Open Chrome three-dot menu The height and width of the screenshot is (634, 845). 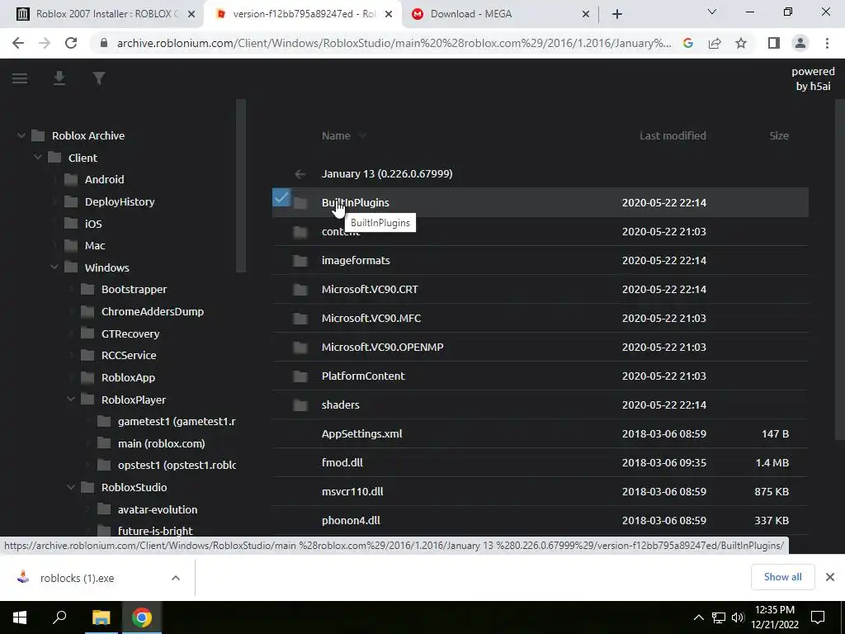tap(827, 43)
